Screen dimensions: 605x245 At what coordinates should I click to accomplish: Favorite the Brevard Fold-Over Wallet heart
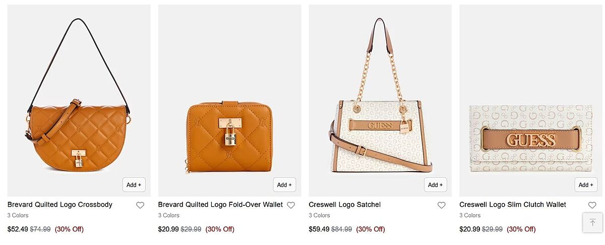tap(291, 205)
